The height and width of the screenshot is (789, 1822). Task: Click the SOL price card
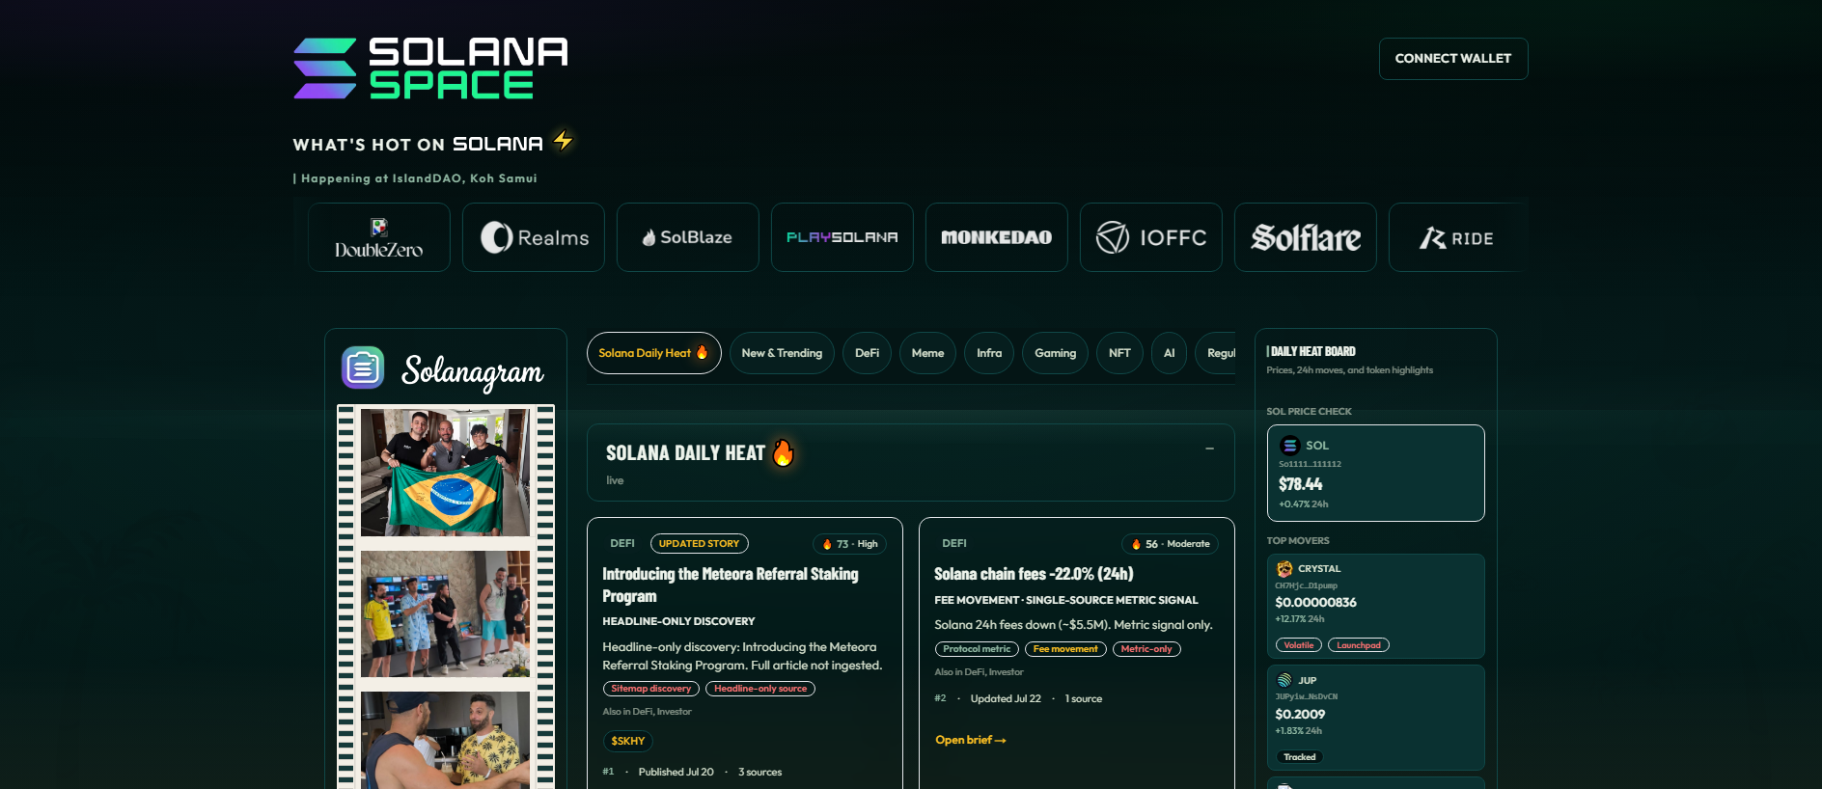[1375, 474]
